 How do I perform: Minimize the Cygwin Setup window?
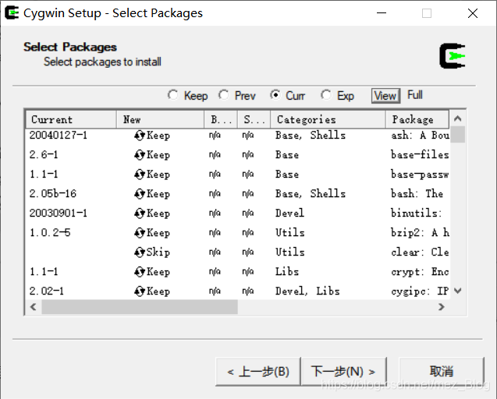coord(382,13)
